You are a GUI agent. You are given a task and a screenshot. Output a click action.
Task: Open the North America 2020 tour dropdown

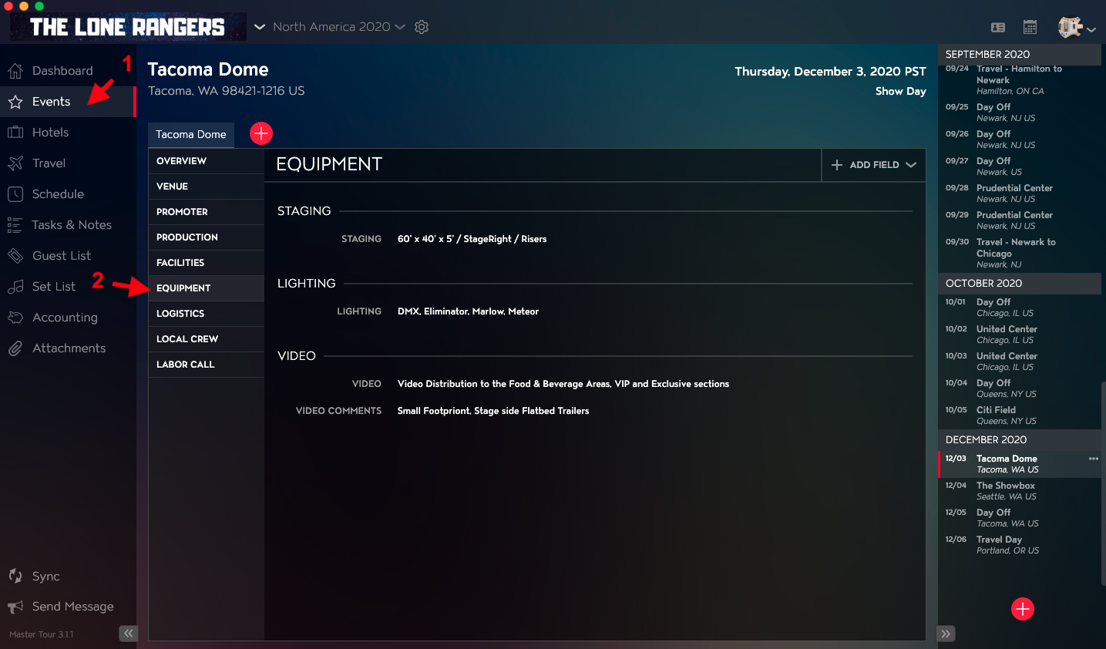pyautogui.click(x=338, y=27)
